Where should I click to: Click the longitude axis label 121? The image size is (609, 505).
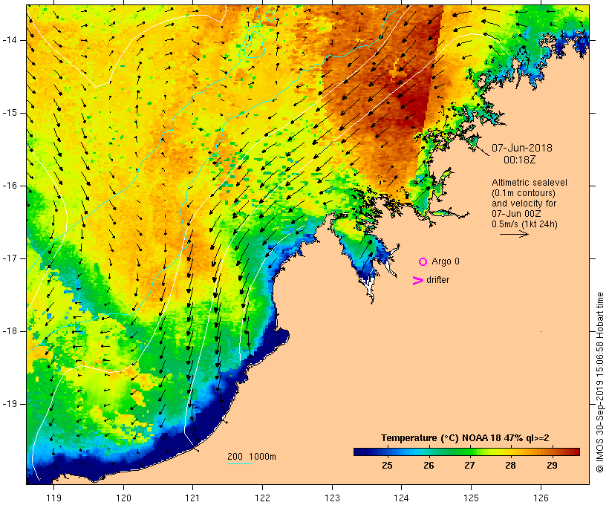pyautogui.click(x=192, y=498)
